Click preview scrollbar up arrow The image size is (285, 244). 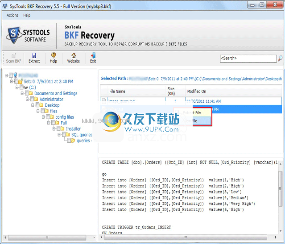pyautogui.click(x=281, y=164)
